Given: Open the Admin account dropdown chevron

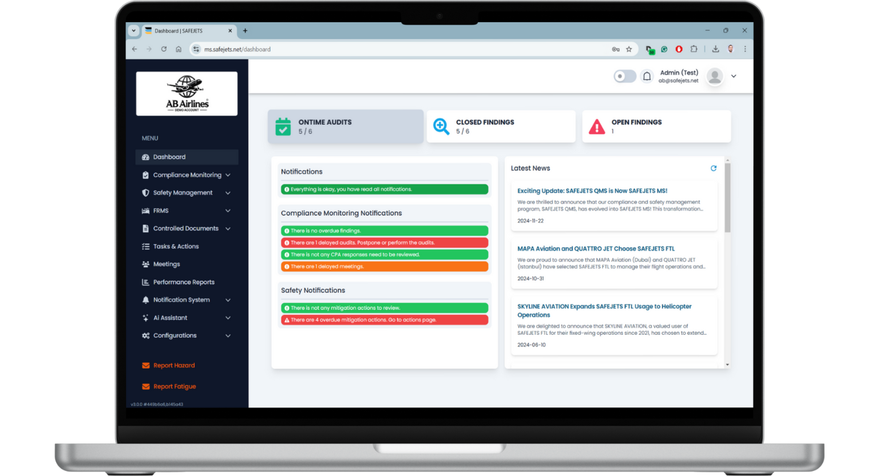Looking at the screenshot, I should pos(734,76).
